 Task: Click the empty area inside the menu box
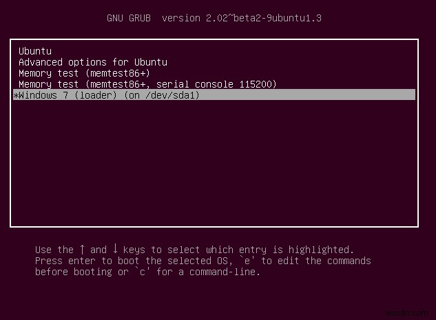tap(214, 166)
